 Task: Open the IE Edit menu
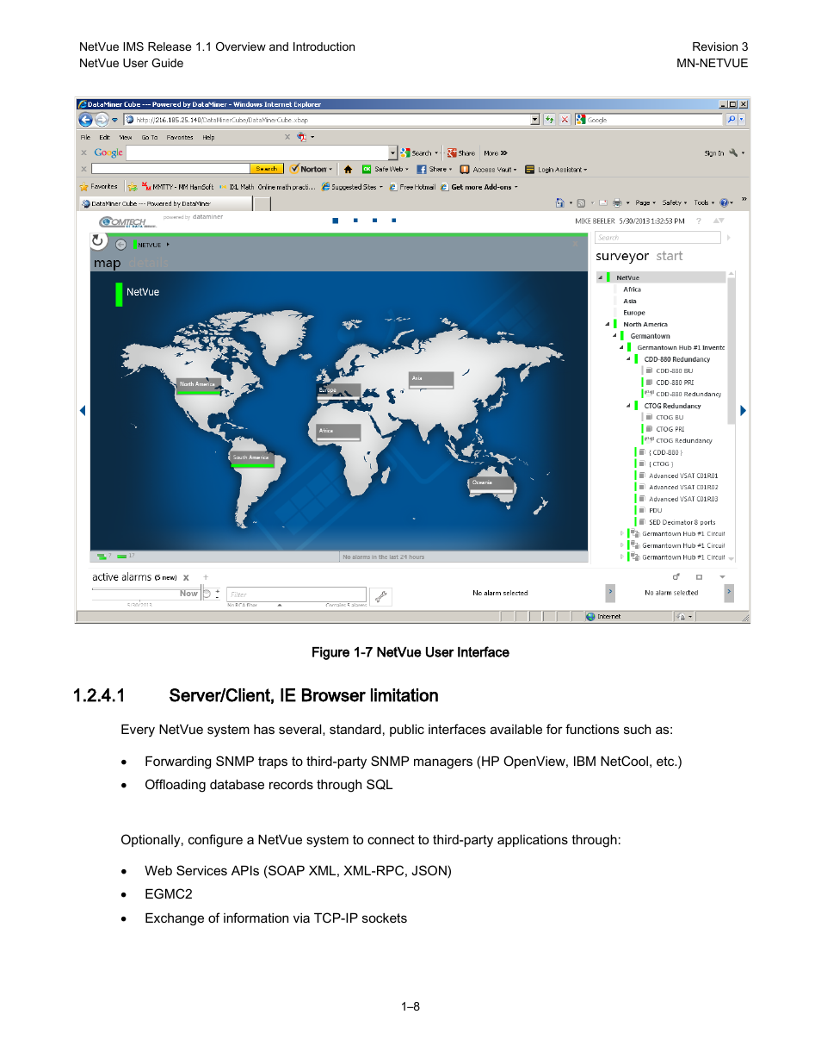104,137
